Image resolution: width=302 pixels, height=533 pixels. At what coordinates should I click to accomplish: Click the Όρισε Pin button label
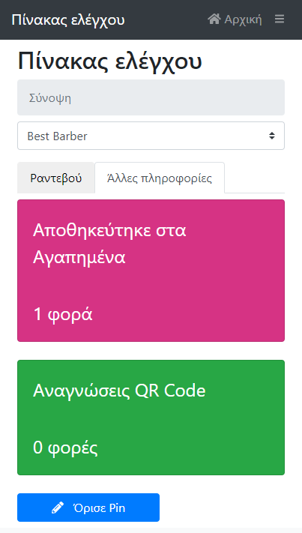pyautogui.click(x=99, y=508)
